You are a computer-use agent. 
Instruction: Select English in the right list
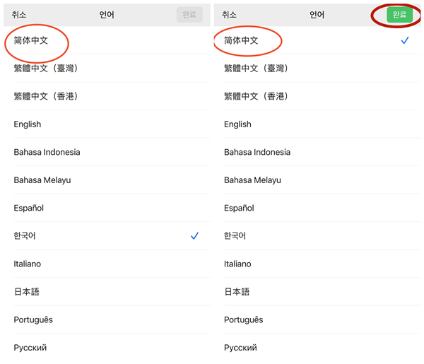238,124
